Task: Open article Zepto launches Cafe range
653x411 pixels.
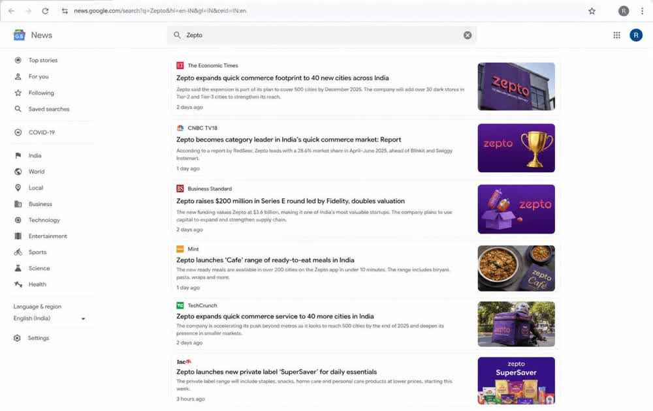Action: pyautogui.click(x=265, y=260)
